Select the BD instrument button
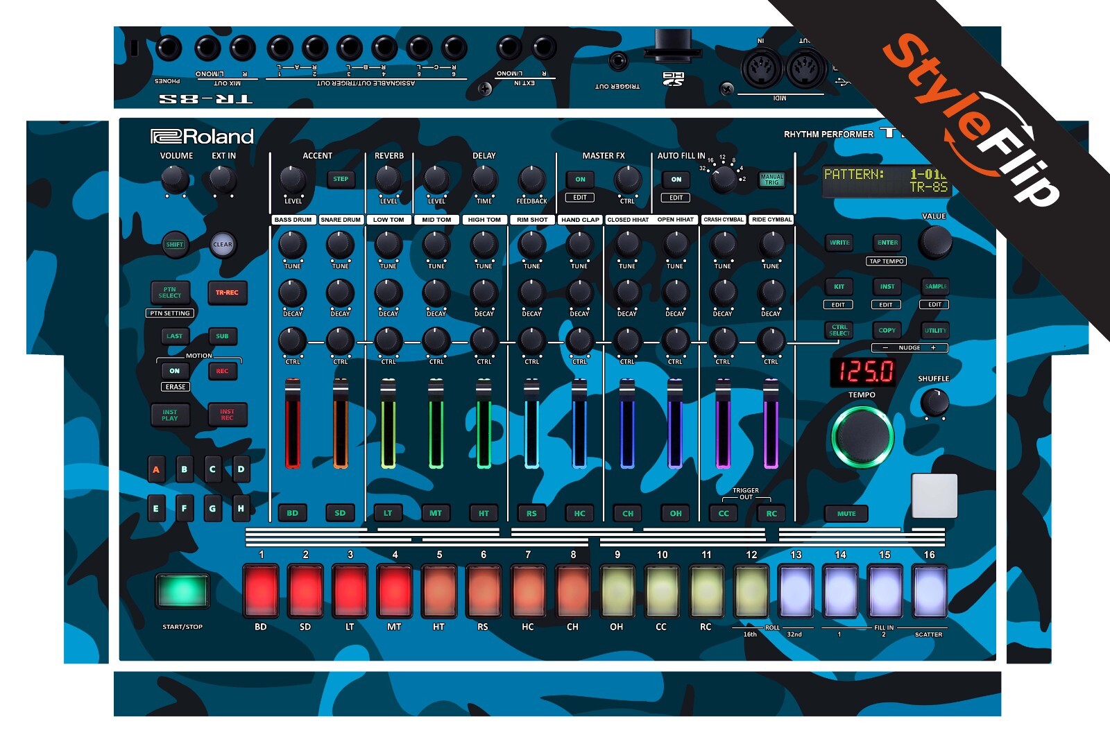The width and height of the screenshot is (1110, 737). [293, 513]
